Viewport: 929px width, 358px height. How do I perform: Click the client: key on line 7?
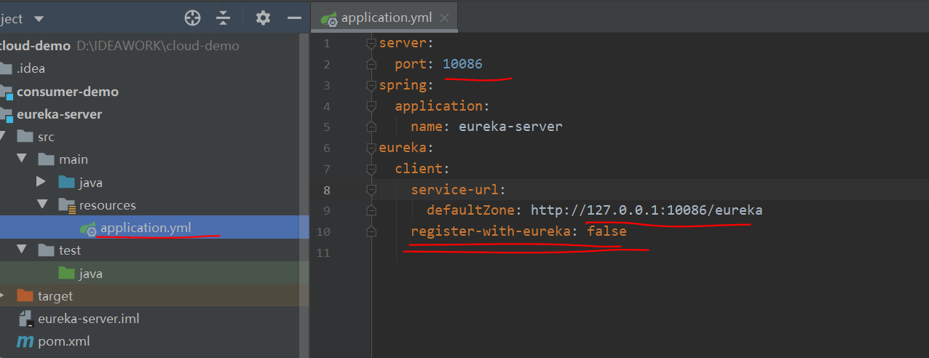point(422,169)
